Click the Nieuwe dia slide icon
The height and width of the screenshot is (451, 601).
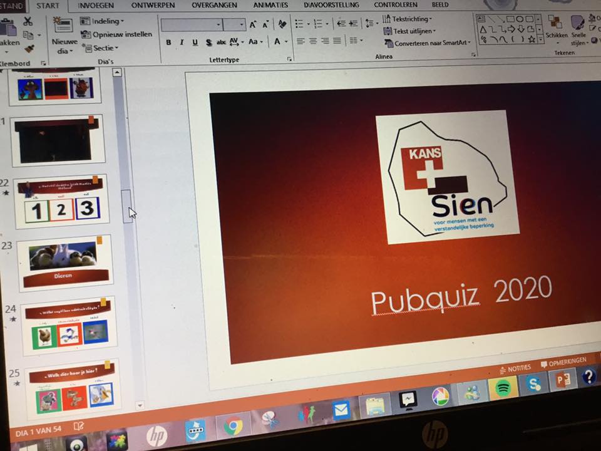coord(62,25)
